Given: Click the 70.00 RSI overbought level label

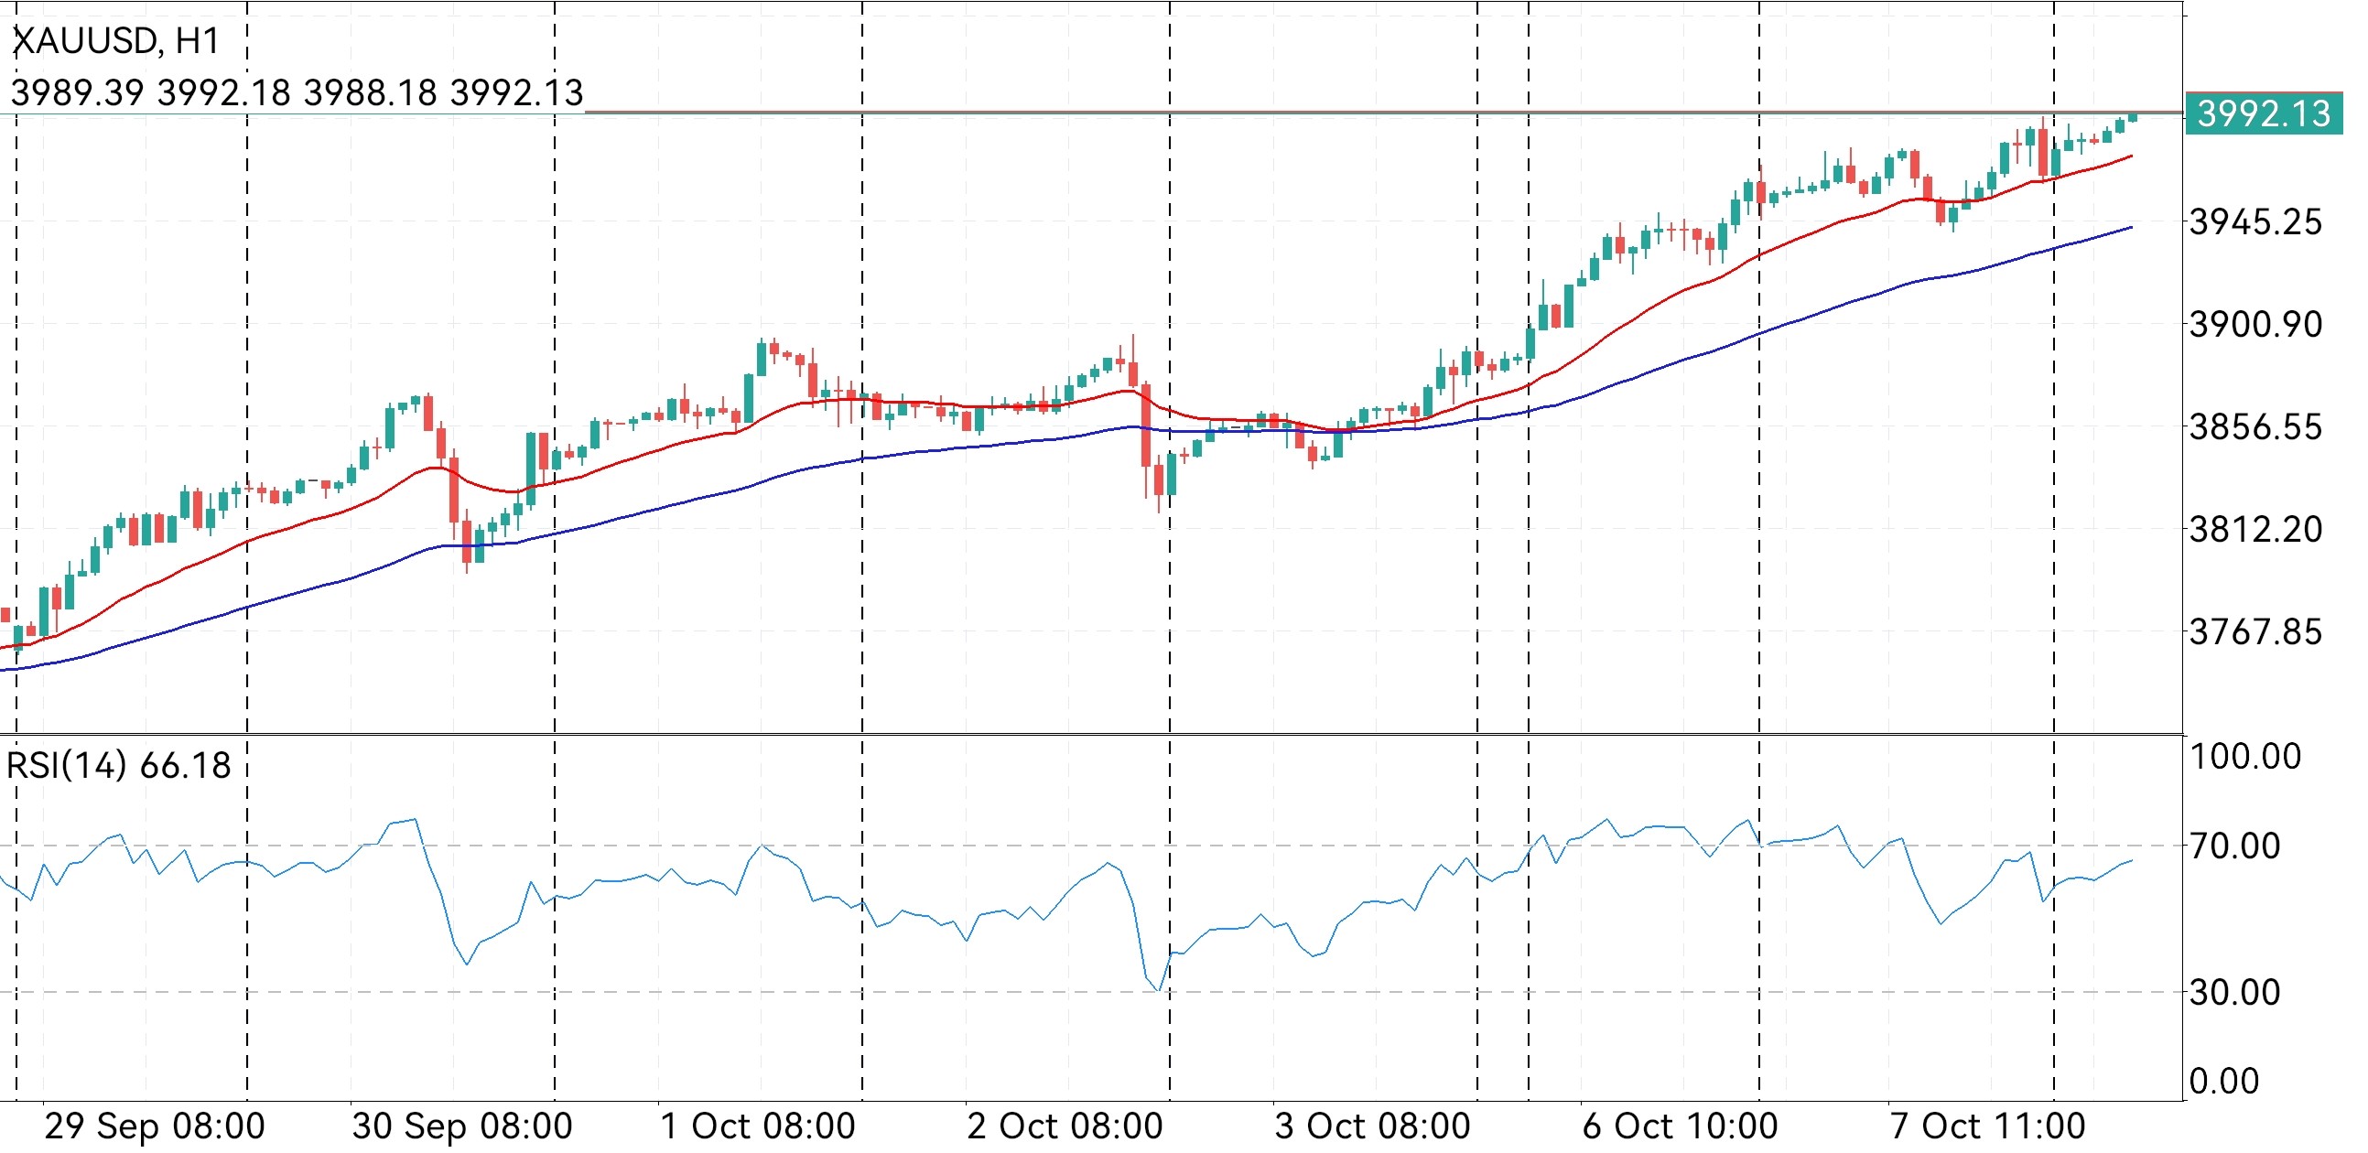Looking at the screenshot, I should coord(2234,846).
